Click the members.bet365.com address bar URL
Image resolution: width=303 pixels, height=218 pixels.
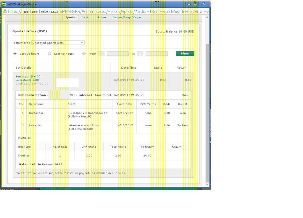(108, 12)
